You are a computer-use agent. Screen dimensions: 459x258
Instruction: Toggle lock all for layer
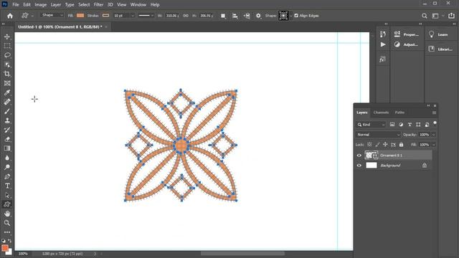pos(401,145)
